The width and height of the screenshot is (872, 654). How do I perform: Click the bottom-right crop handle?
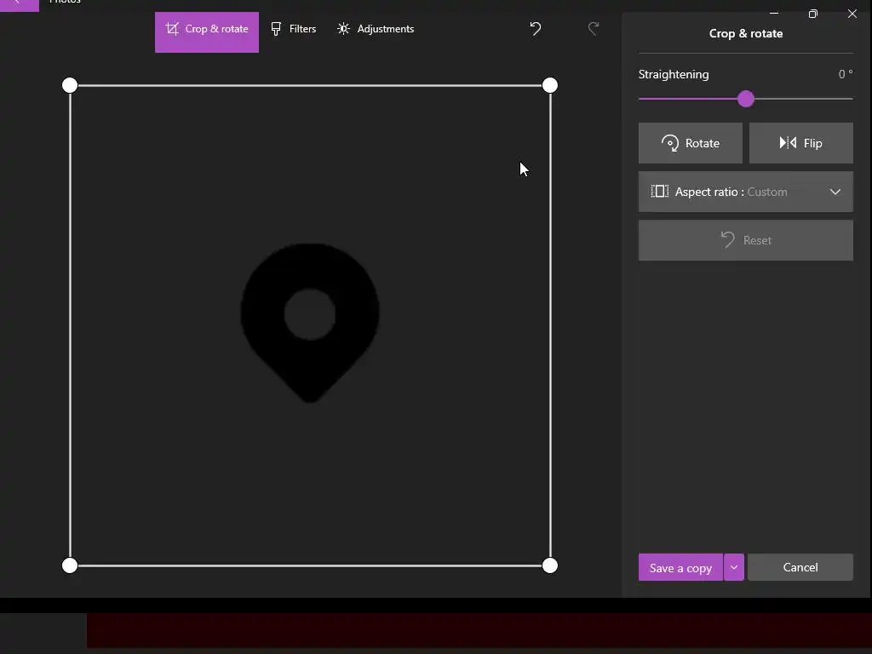pyautogui.click(x=550, y=565)
